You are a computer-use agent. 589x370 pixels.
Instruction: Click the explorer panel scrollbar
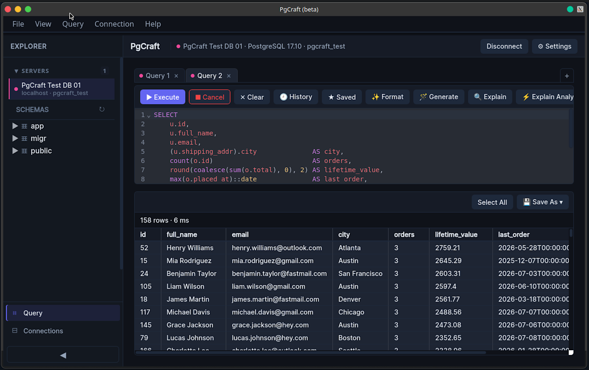click(x=121, y=163)
